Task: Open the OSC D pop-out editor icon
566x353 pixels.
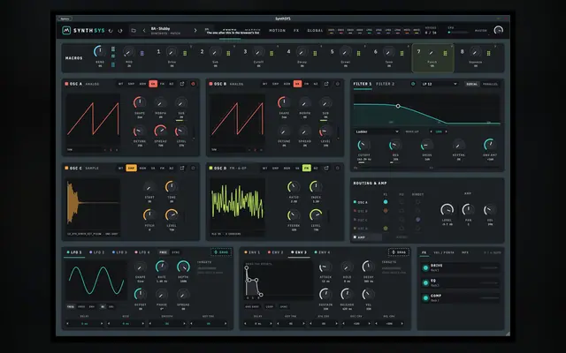Action: click(326, 168)
